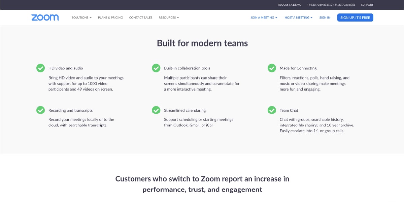Click the description mentioning 10 year archive
Viewport: 404px width, 202px height.
(317, 125)
